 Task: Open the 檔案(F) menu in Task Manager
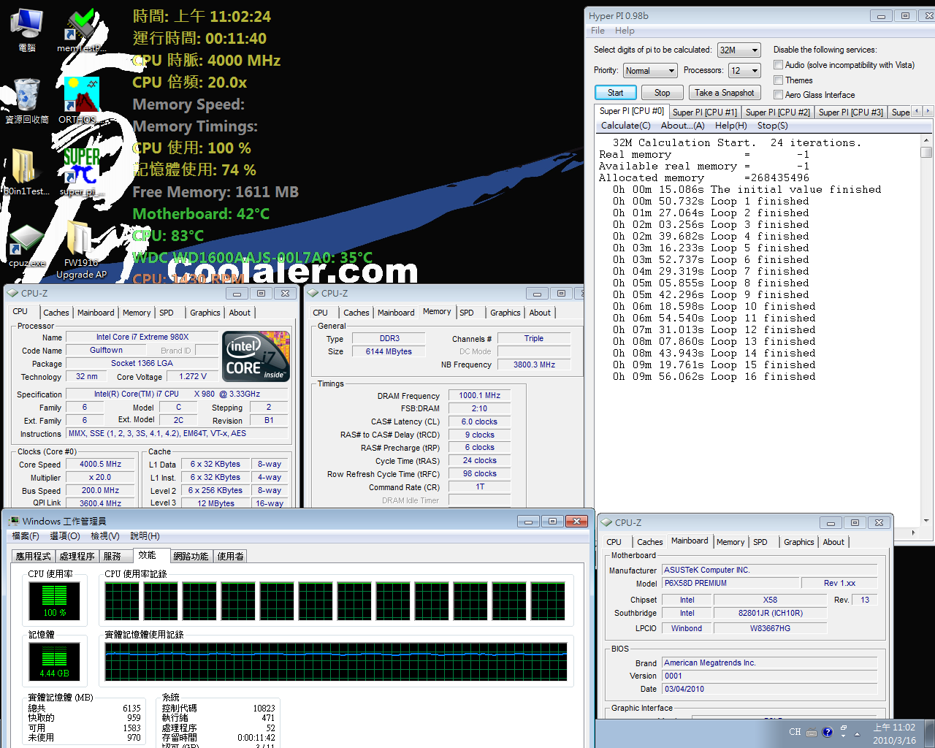[26, 536]
